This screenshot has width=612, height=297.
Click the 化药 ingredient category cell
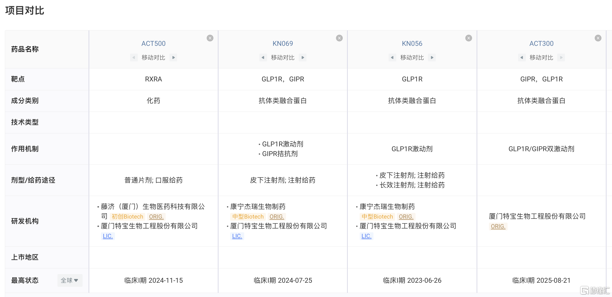153,101
